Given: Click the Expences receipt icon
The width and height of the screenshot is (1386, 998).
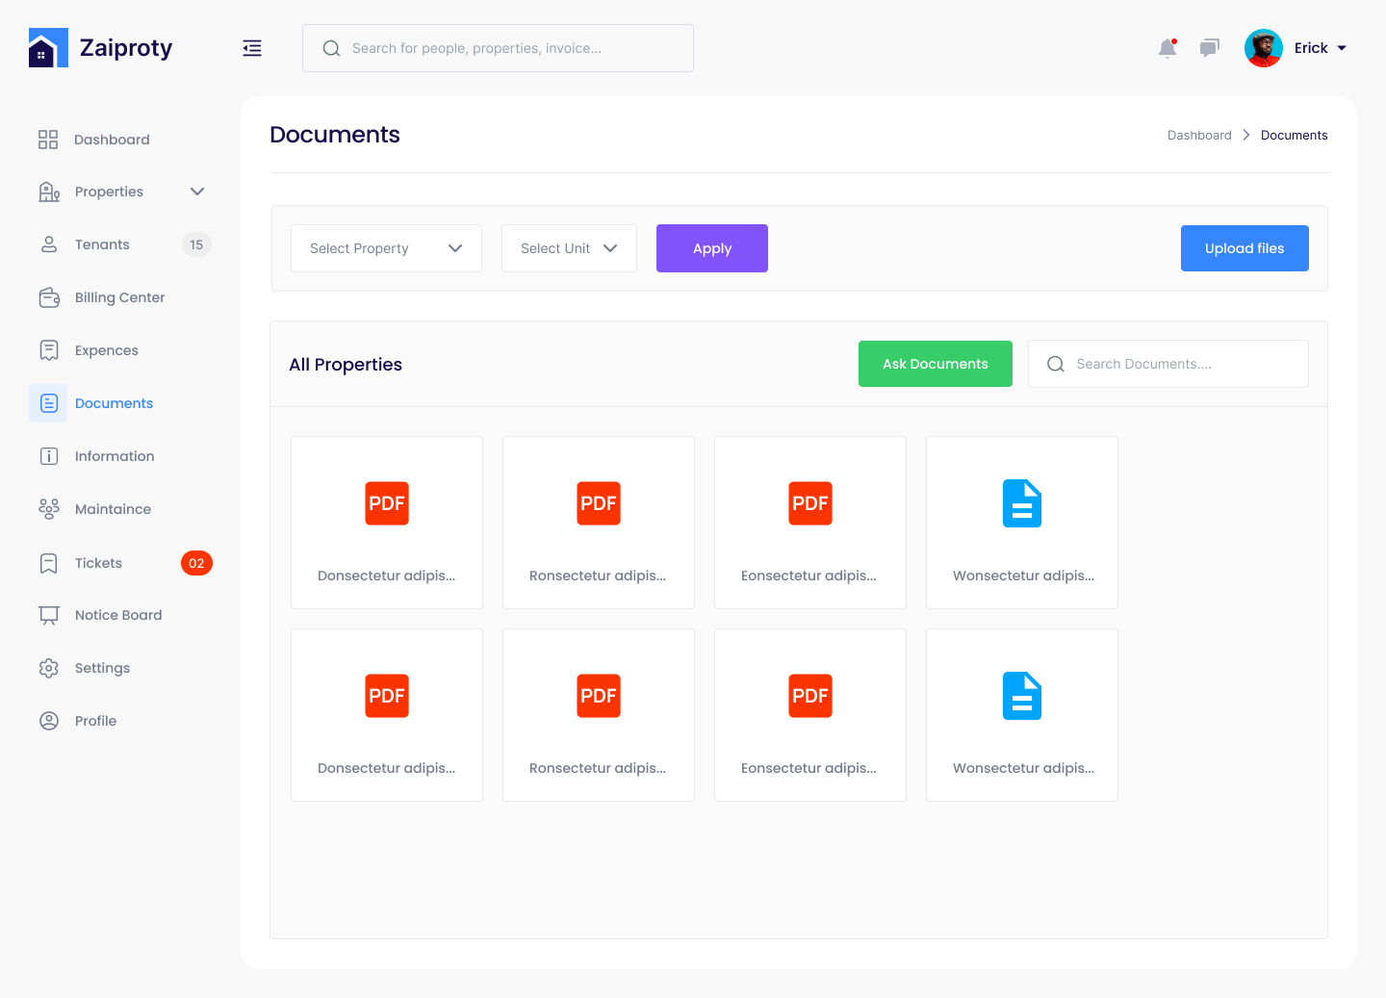Looking at the screenshot, I should (49, 350).
